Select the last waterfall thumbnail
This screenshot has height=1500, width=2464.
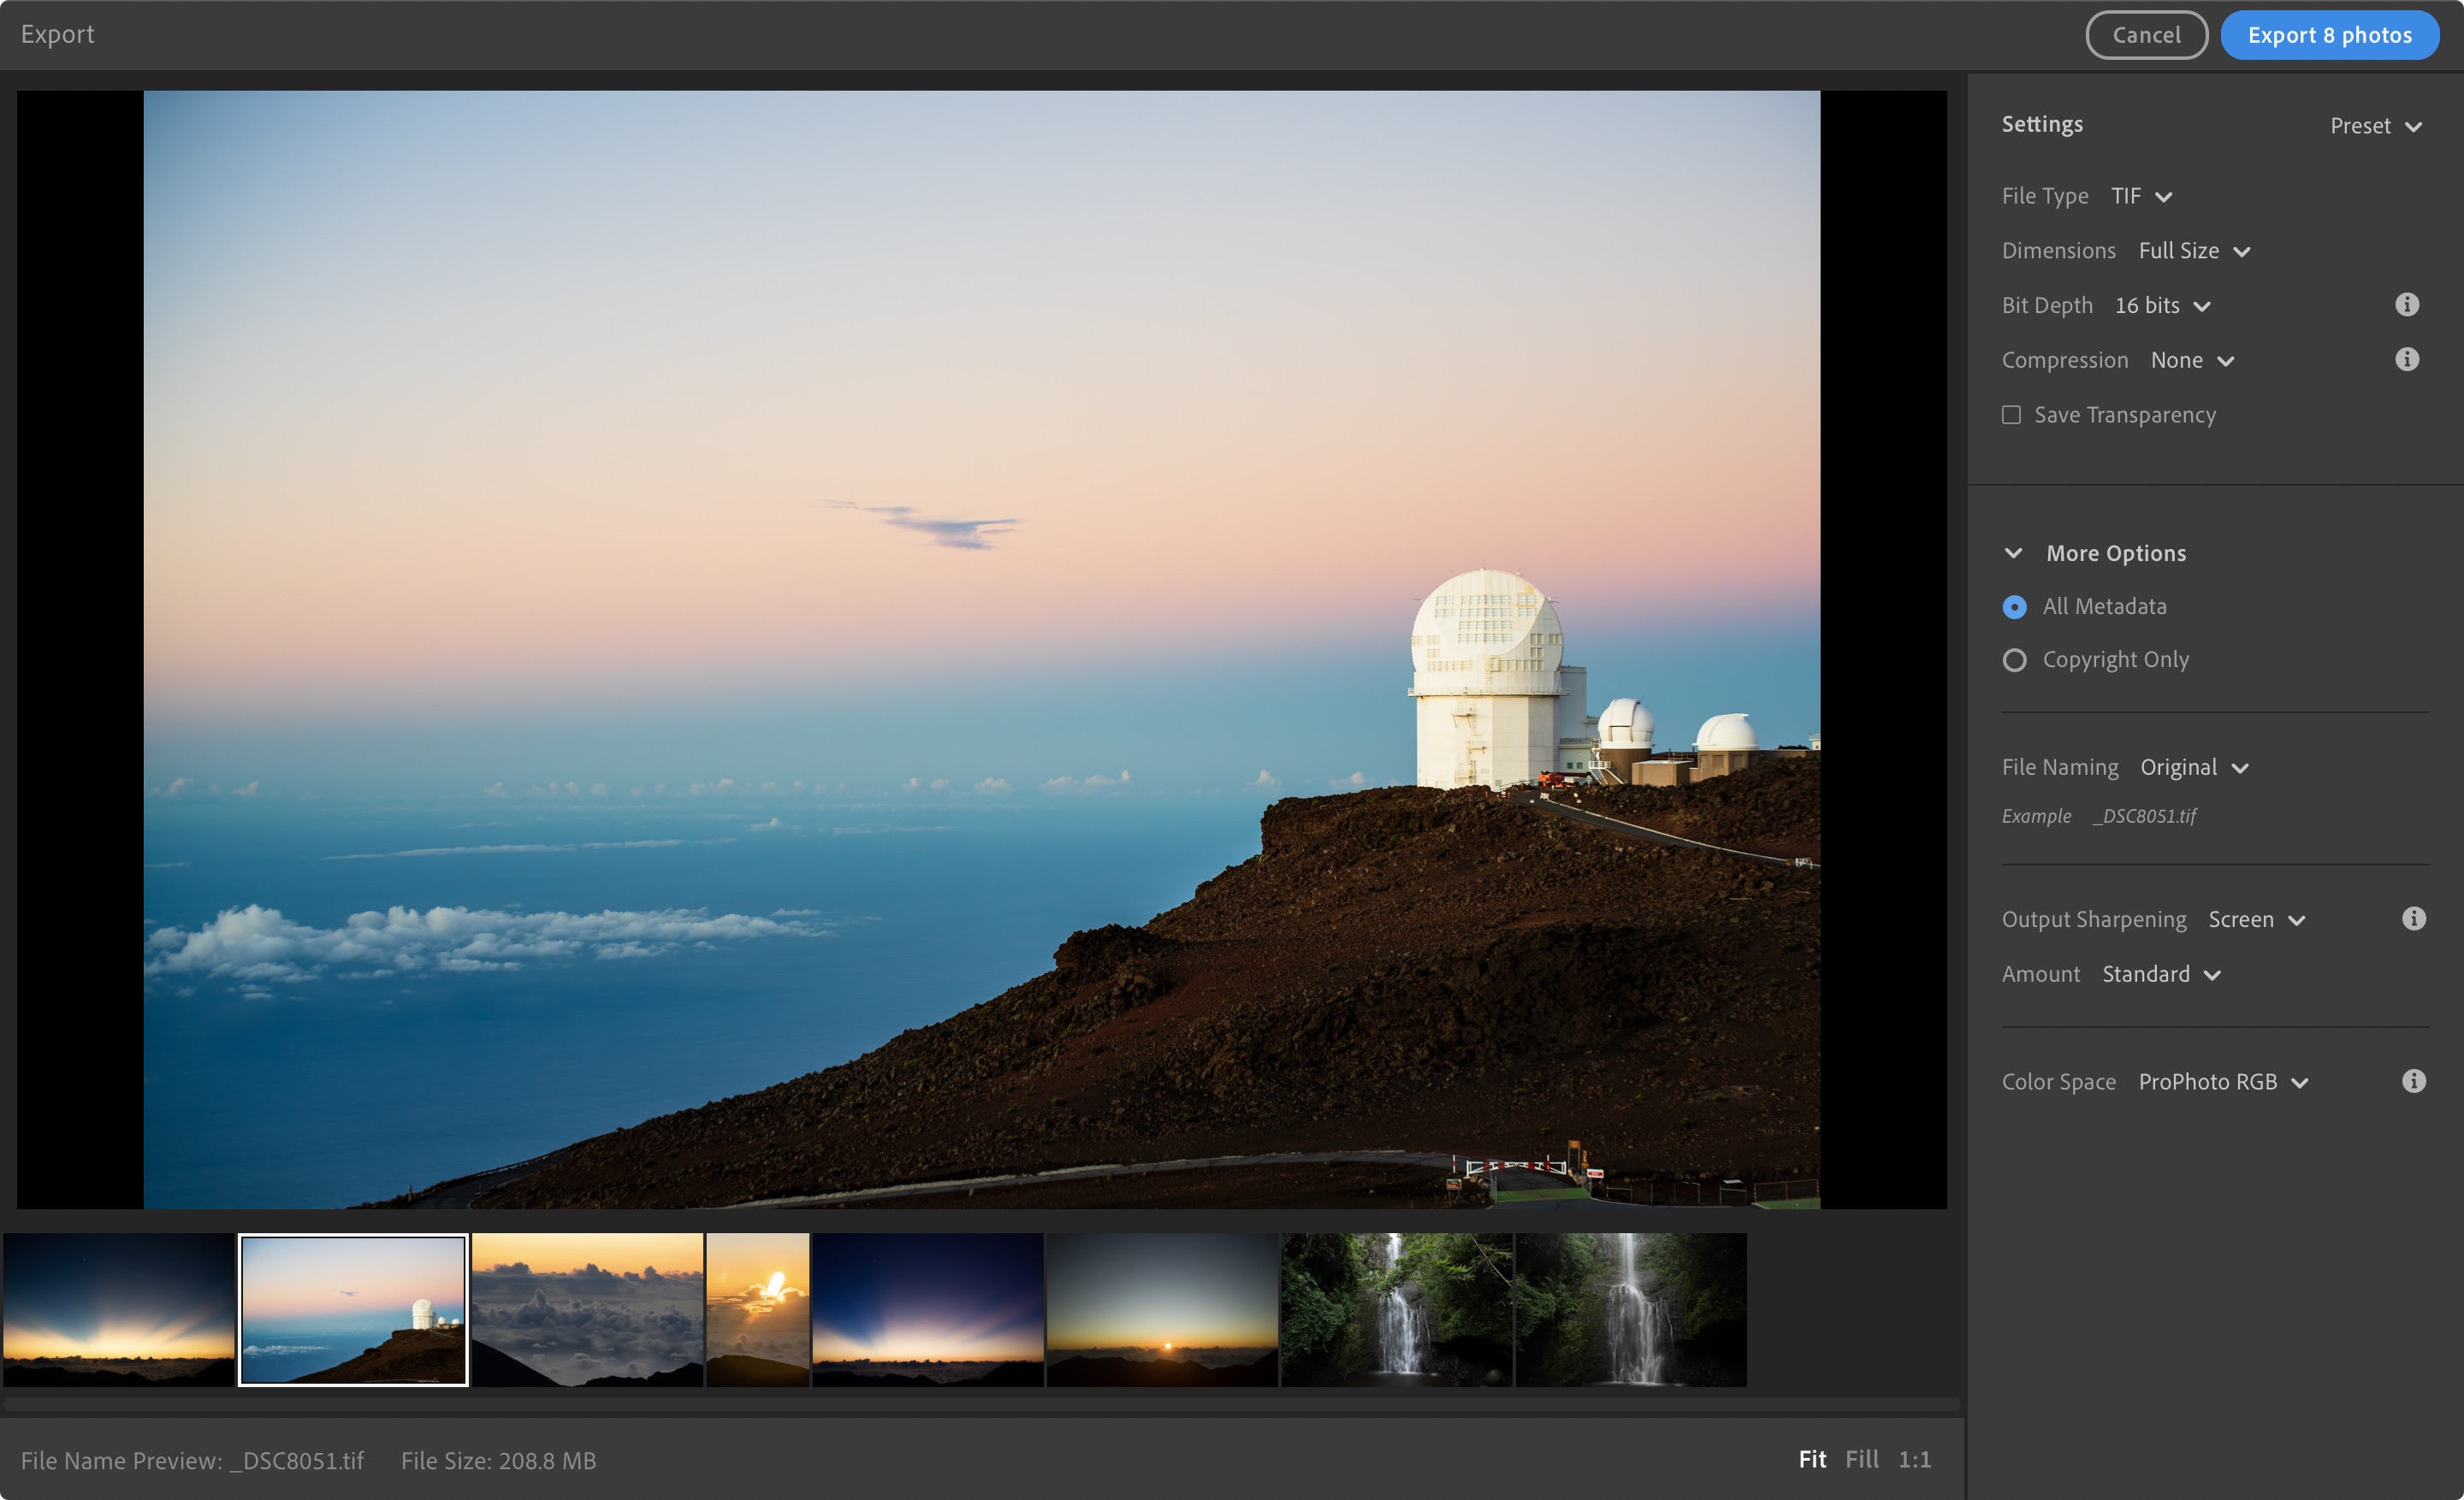click(x=1630, y=1309)
